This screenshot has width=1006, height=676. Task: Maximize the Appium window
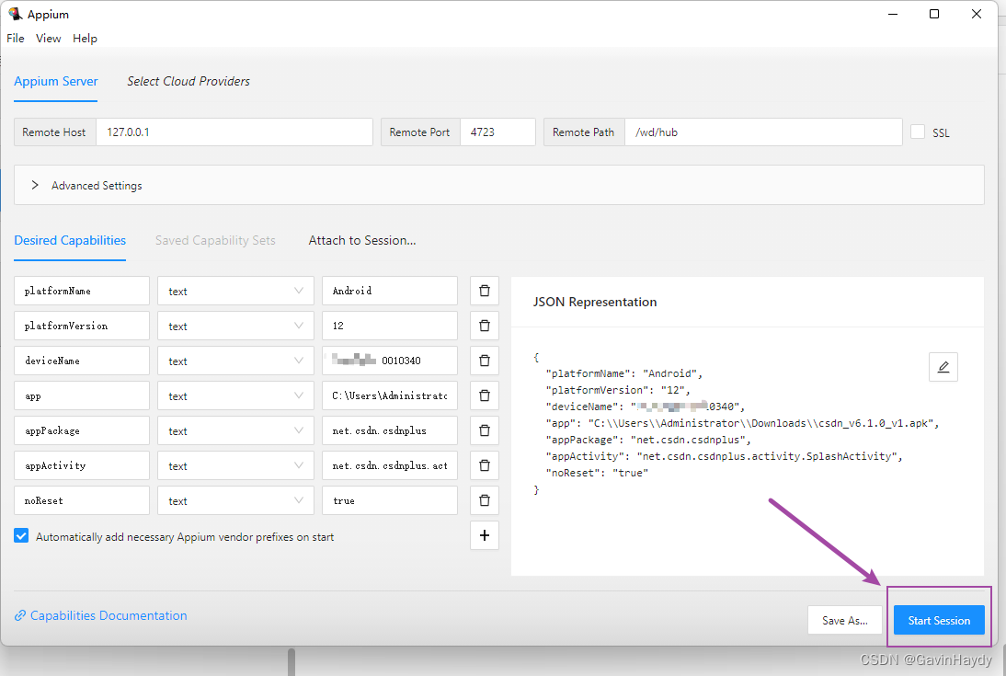click(934, 14)
